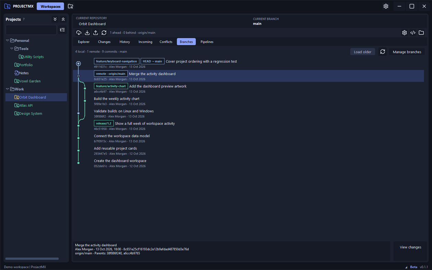Collapse the Work folder arrow
The width and height of the screenshot is (432, 270).
pyautogui.click(x=8, y=89)
